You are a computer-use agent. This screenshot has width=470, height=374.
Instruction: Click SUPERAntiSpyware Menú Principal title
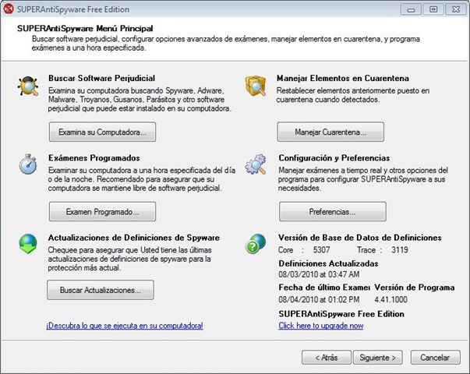[85, 29]
